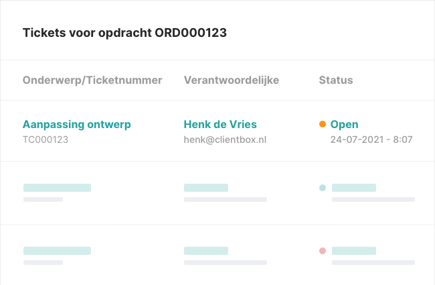Screen dimensions: 435x285
Task: Click the henk@clientbox.nl email address
Action: click(x=225, y=140)
